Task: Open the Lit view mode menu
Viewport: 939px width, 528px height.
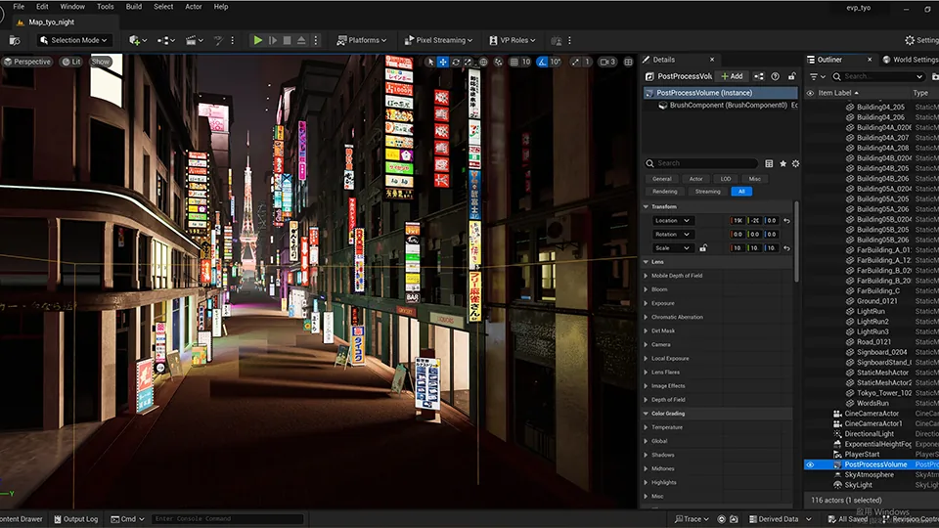Action: pyautogui.click(x=71, y=62)
